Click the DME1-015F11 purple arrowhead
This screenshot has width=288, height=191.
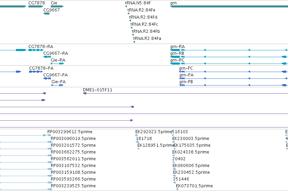click(85, 93)
